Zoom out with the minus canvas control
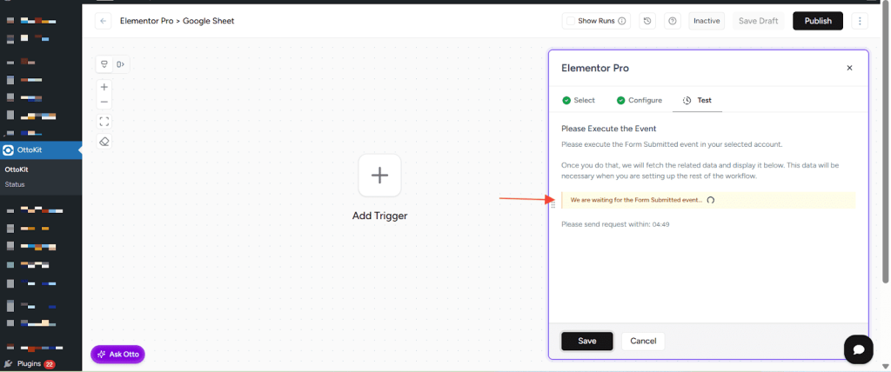This screenshot has height=372, width=891. point(104,103)
